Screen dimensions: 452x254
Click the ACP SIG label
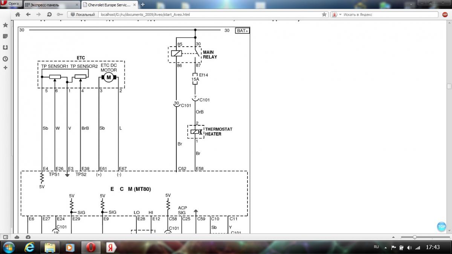click(x=182, y=210)
